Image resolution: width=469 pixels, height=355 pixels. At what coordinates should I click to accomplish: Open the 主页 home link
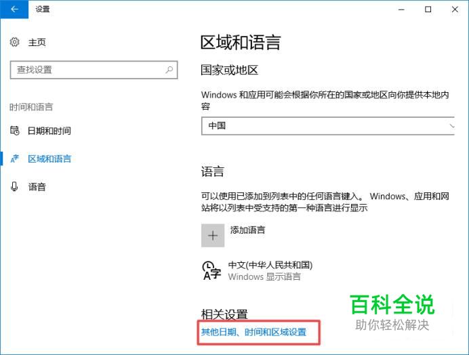tap(37, 43)
